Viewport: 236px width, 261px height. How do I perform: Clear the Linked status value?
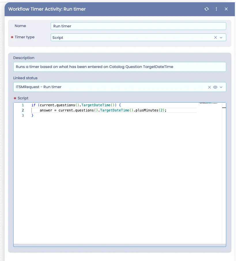[209, 87]
